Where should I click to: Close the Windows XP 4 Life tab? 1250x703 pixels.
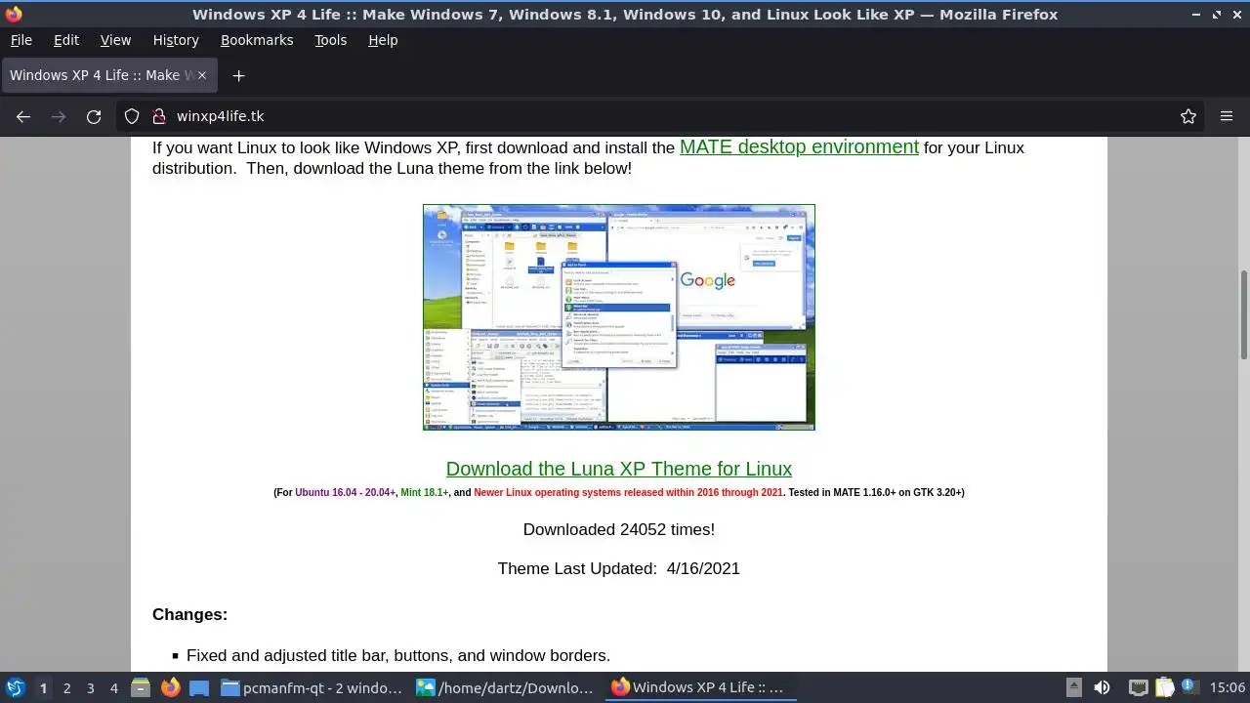[x=202, y=75]
